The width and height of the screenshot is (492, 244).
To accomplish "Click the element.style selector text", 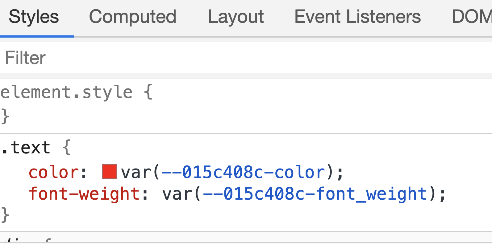I will coord(66,92).
